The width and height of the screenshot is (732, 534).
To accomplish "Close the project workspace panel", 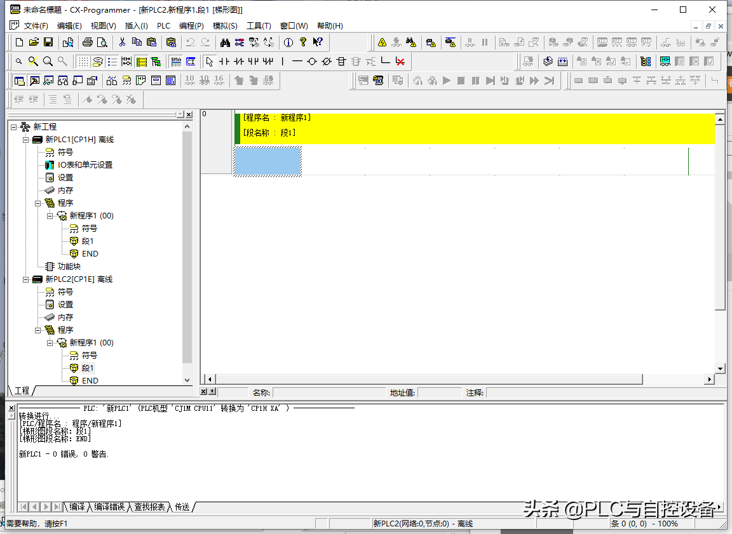I will [x=189, y=114].
